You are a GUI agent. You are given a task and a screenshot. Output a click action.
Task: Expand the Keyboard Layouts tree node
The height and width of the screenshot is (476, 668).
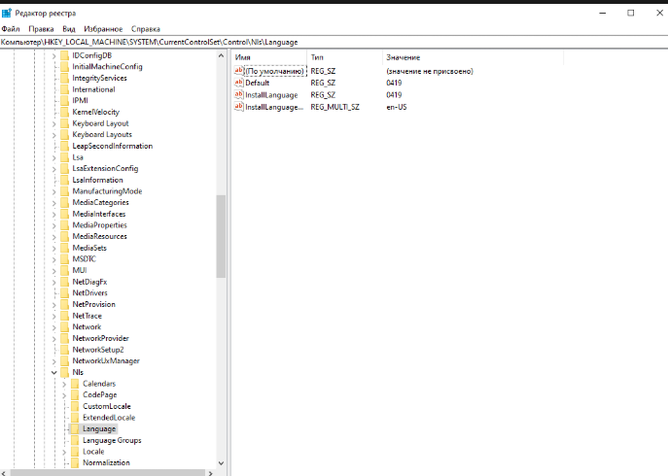coord(54,135)
